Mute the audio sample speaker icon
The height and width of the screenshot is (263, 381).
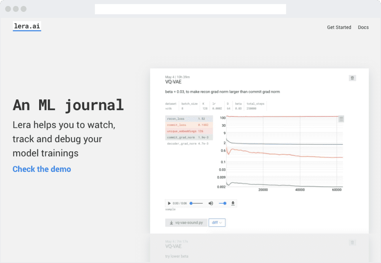[x=211, y=203]
